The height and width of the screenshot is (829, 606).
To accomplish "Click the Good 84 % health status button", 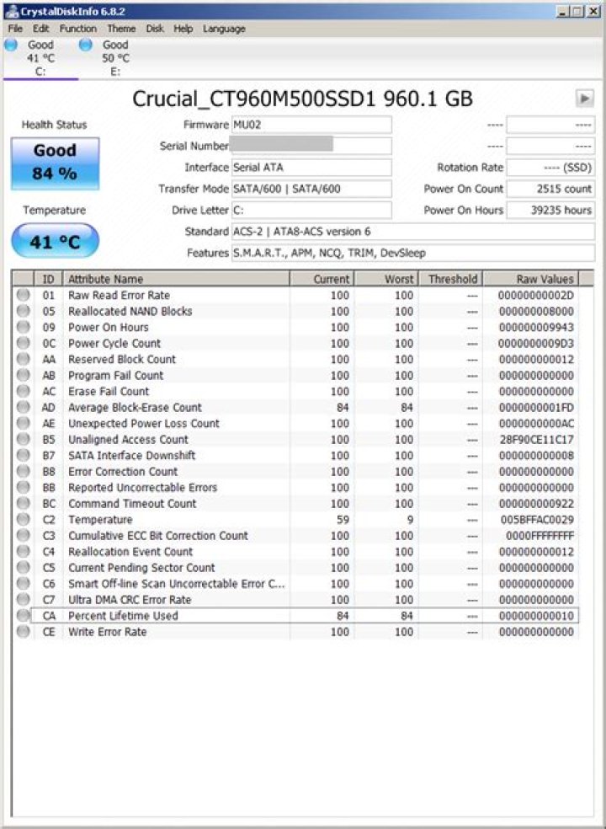I will 55,163.
